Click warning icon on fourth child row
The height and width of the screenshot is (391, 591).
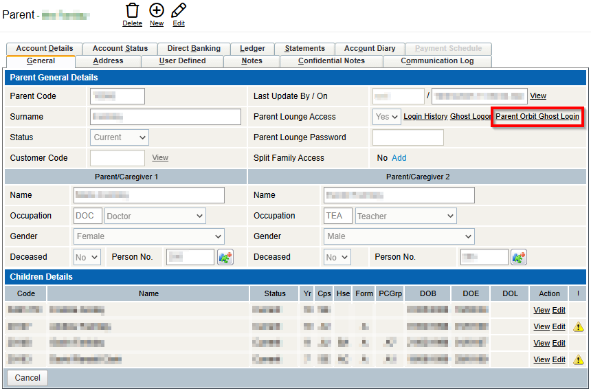pos(579,359)
